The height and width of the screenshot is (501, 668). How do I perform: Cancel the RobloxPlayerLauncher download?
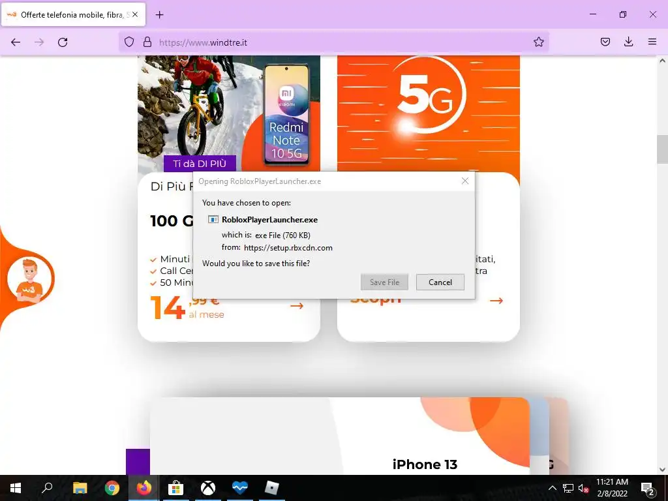point(440,282)
